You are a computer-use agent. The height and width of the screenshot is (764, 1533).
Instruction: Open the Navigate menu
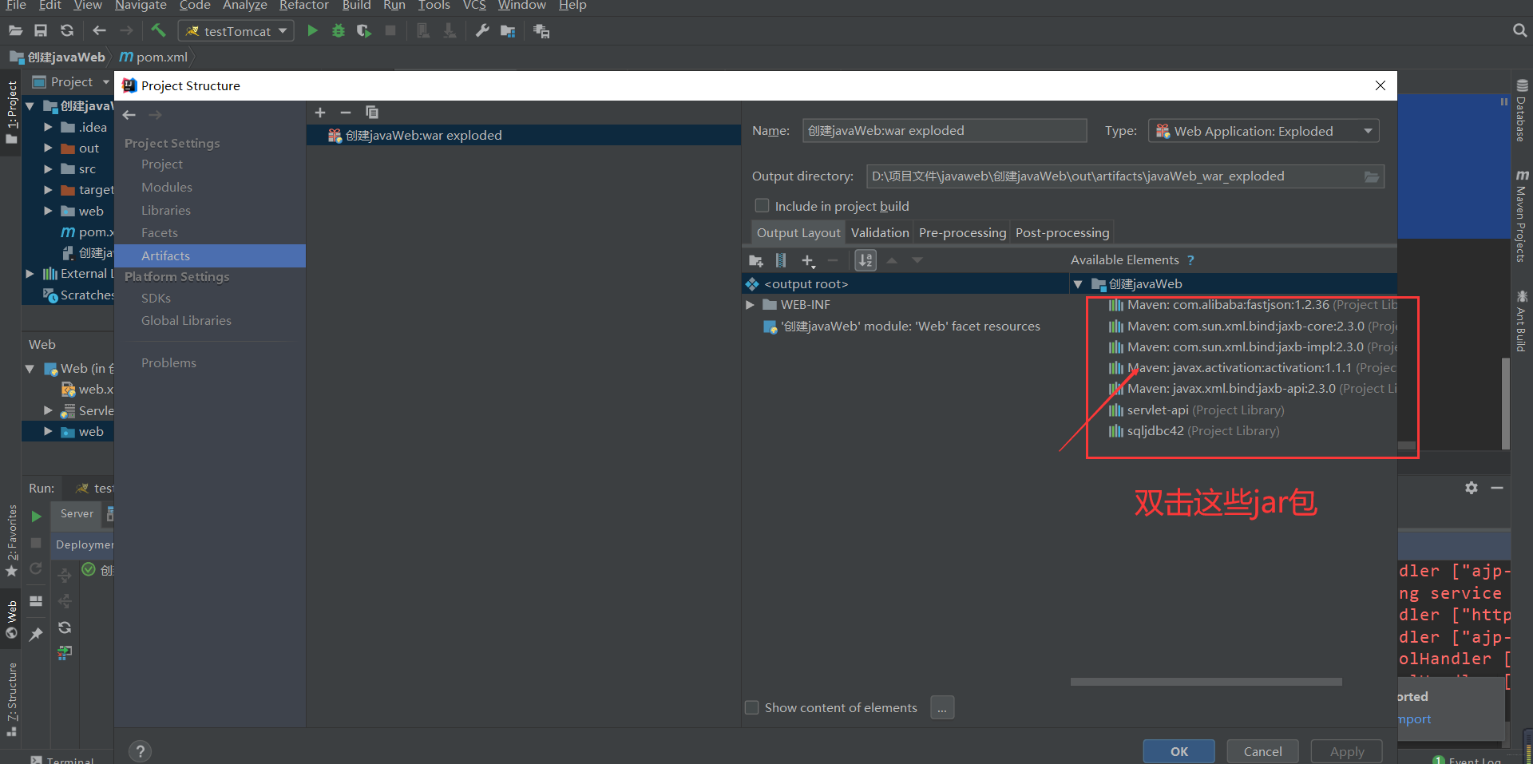point(141,6)
